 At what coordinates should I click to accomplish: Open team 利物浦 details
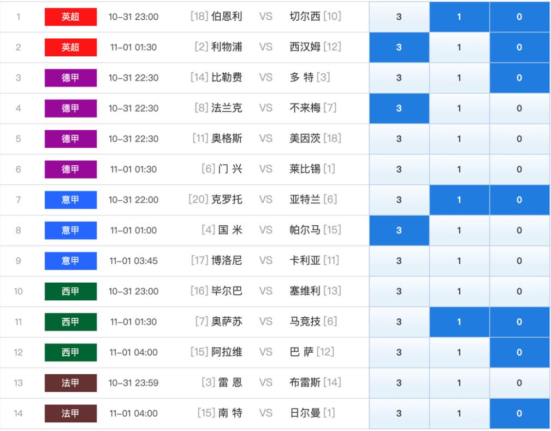click(227, 47)
